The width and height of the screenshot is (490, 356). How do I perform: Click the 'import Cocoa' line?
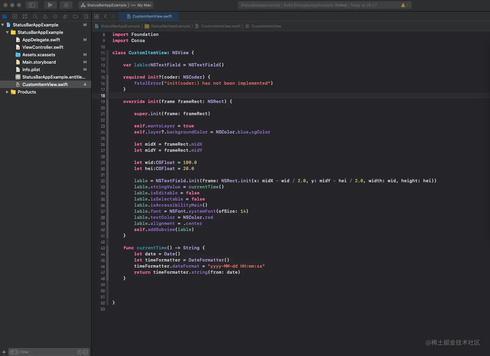tap(129, 40)
